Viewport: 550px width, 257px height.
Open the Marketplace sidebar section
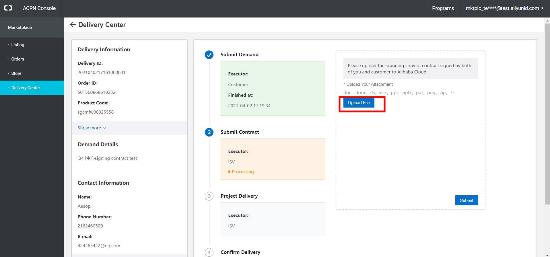[20, 28]
